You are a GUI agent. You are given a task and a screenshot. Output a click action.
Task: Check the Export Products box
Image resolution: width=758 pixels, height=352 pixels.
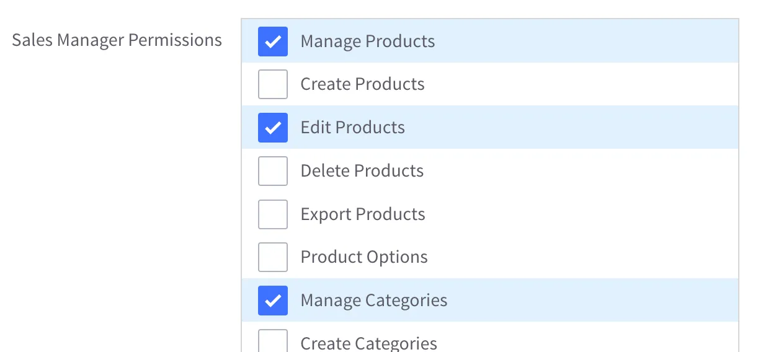pos(273,214)
